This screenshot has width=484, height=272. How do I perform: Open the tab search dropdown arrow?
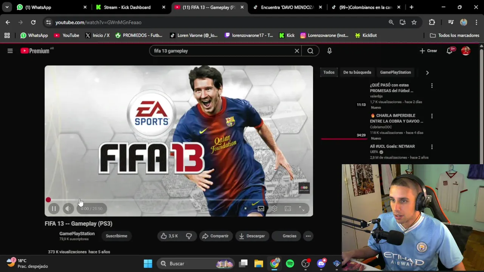tap(7, 7)
